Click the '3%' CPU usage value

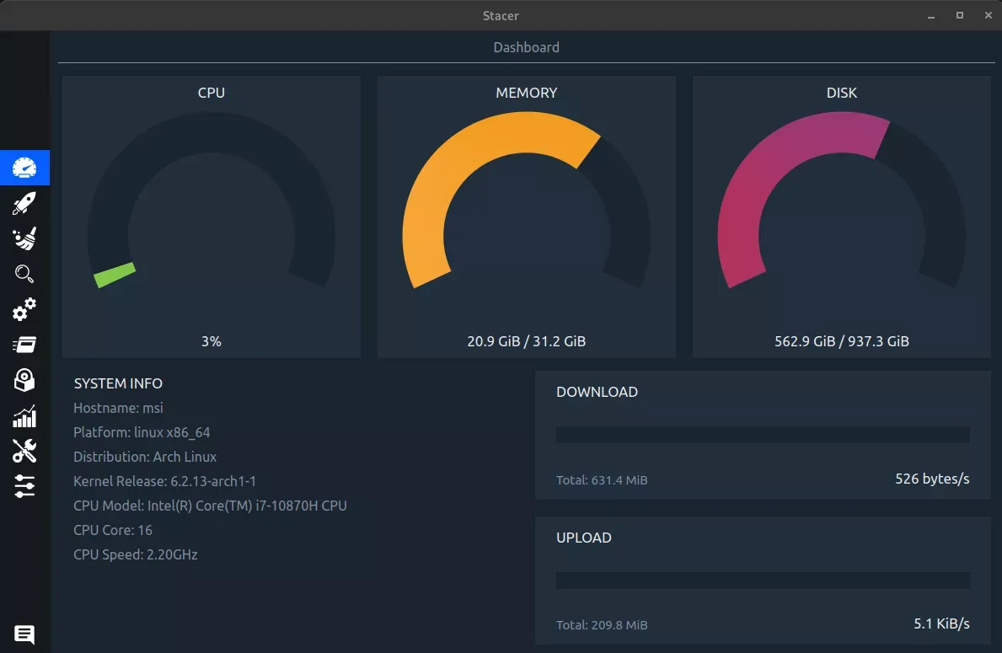(212, 341)
